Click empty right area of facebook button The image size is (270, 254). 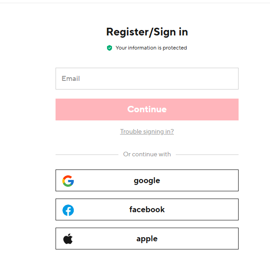201,209
